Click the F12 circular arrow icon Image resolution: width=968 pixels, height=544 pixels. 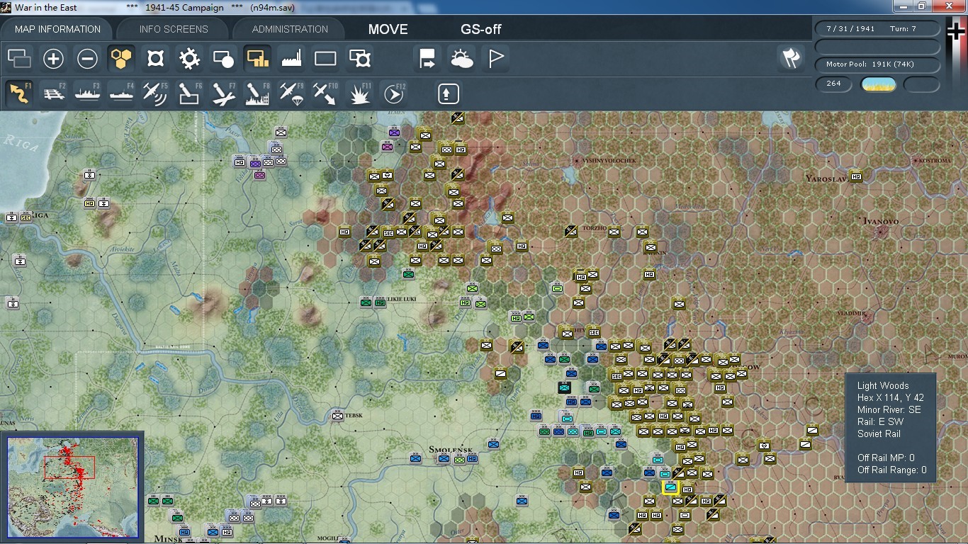tap(393, 93)
